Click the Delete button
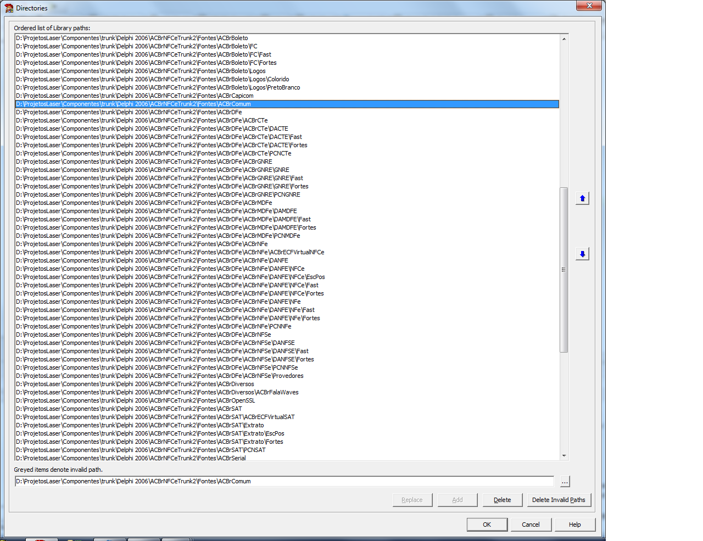Screen dimensions: 703x541 (503, 500)
